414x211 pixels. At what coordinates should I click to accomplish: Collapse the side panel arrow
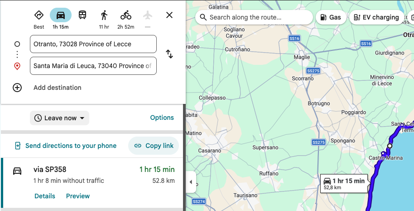(x=191, y=182)
